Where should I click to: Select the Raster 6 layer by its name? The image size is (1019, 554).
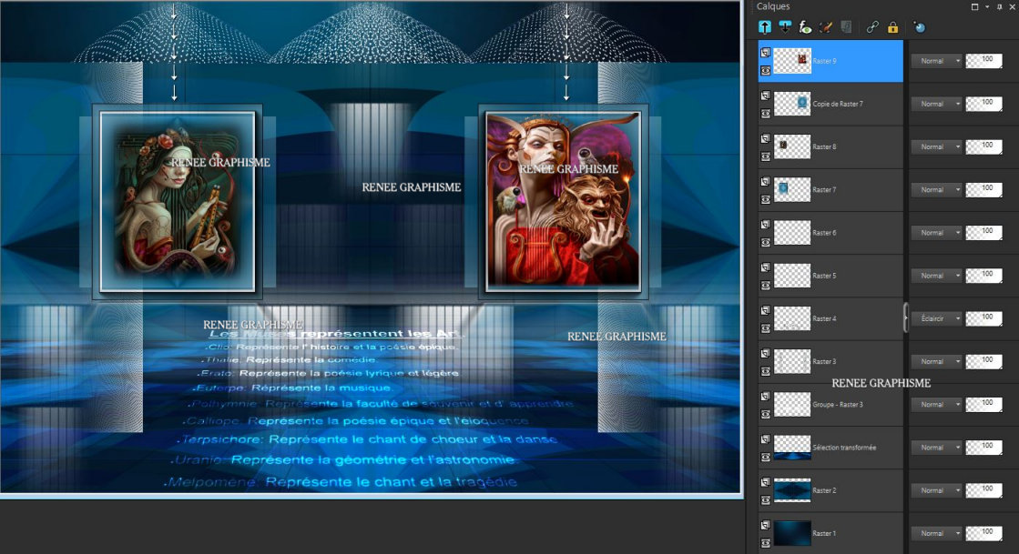tap(824, 233)
